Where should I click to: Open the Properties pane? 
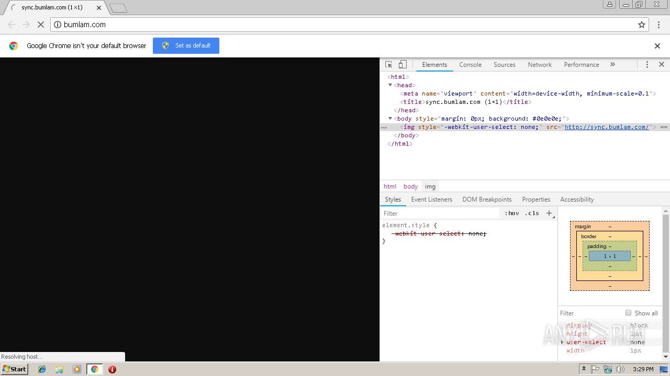[536, 199]
